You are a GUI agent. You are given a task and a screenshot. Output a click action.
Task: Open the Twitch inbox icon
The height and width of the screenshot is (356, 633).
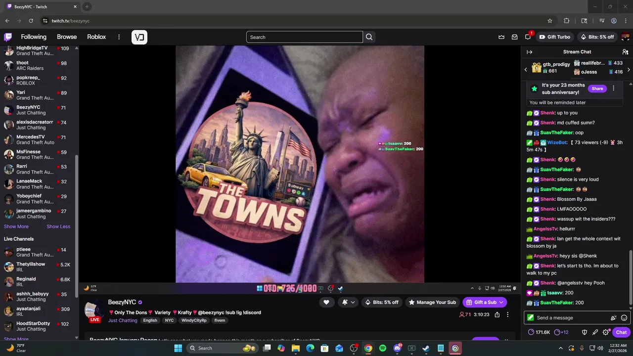click(515, 37)
